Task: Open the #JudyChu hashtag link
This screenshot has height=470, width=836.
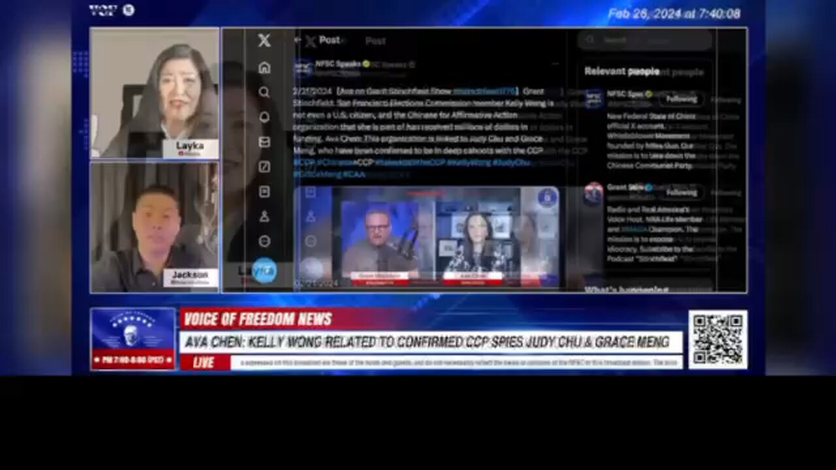Action: click(x=511, y=162)
